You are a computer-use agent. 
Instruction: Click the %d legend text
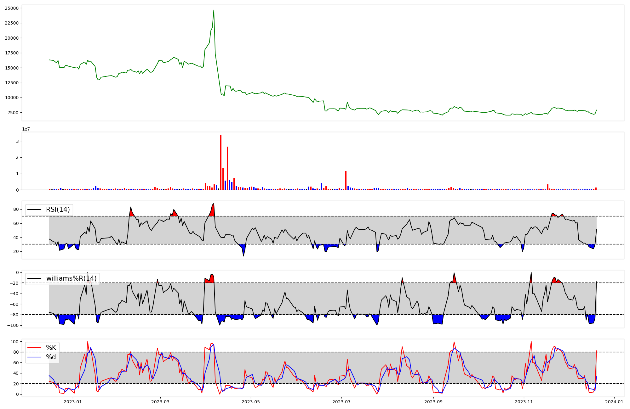pyautogui.click(x=51, y=357)
